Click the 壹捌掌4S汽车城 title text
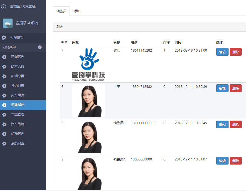 pyautogui.click(x=23, y=7)
